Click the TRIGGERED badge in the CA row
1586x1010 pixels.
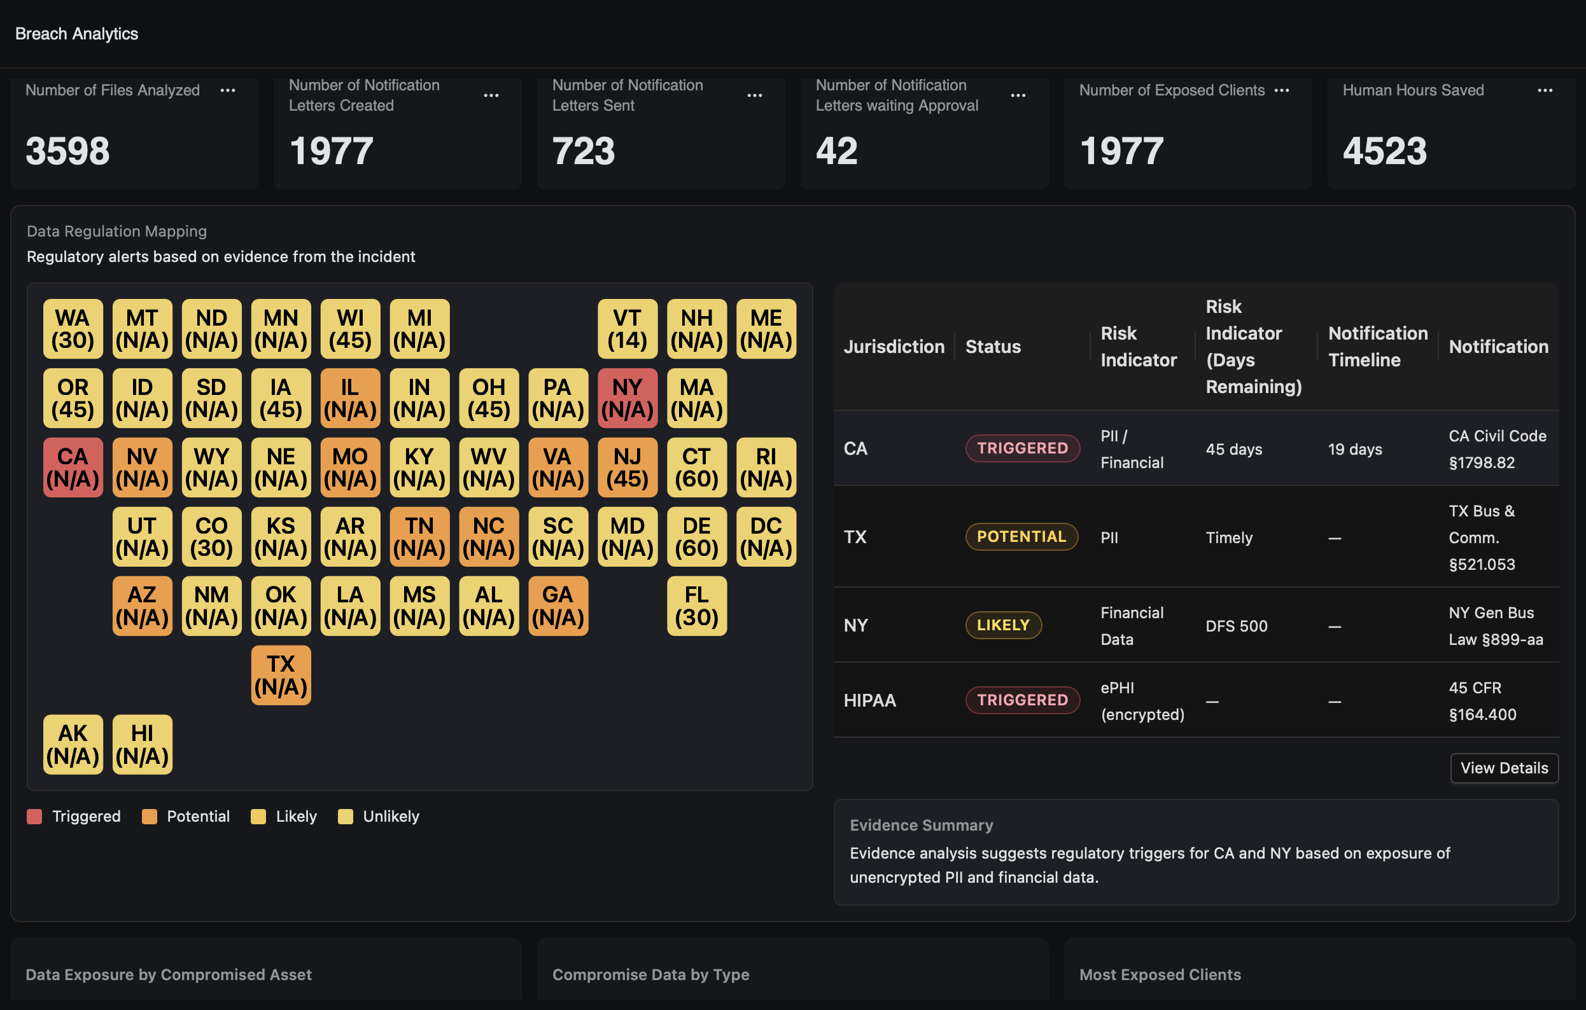pyautogui.click(x=1022, y=448)
